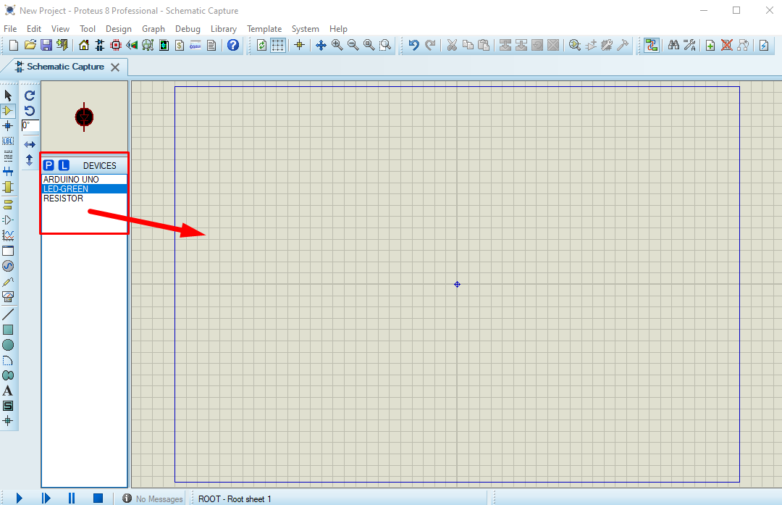Activate Component Mode
This screenshot has height=505, width=782.
tap(8, 110)
